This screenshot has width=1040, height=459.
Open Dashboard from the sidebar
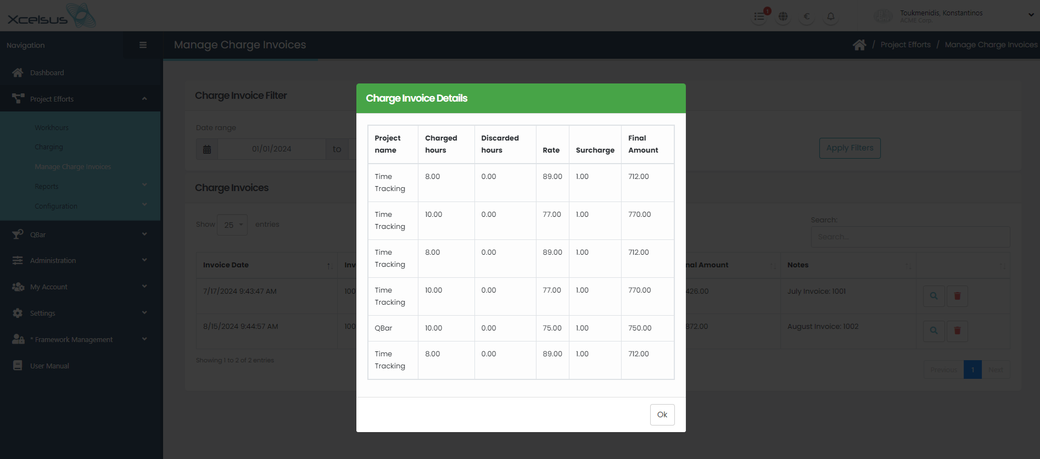(x=47, y=72)
